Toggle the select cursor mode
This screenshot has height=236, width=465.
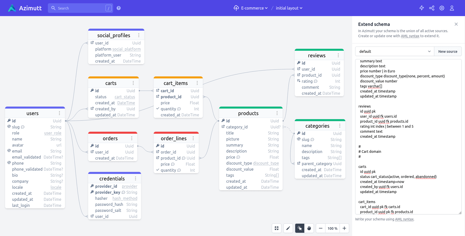coord(300,228)
